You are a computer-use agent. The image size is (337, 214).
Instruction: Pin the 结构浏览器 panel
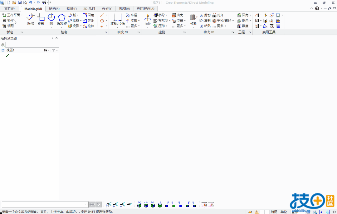[52, 38]
